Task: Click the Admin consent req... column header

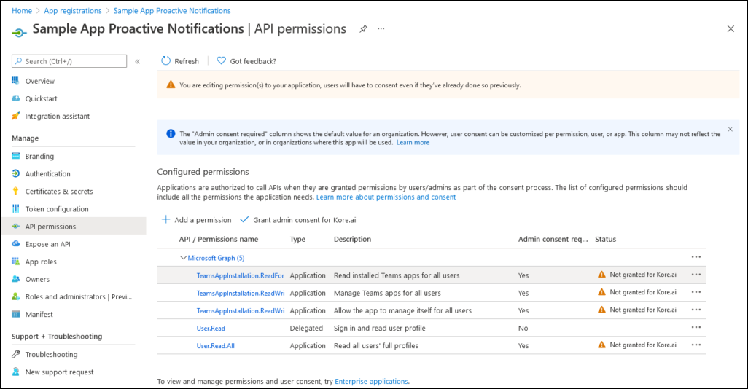Action: (x=553, y=240)
